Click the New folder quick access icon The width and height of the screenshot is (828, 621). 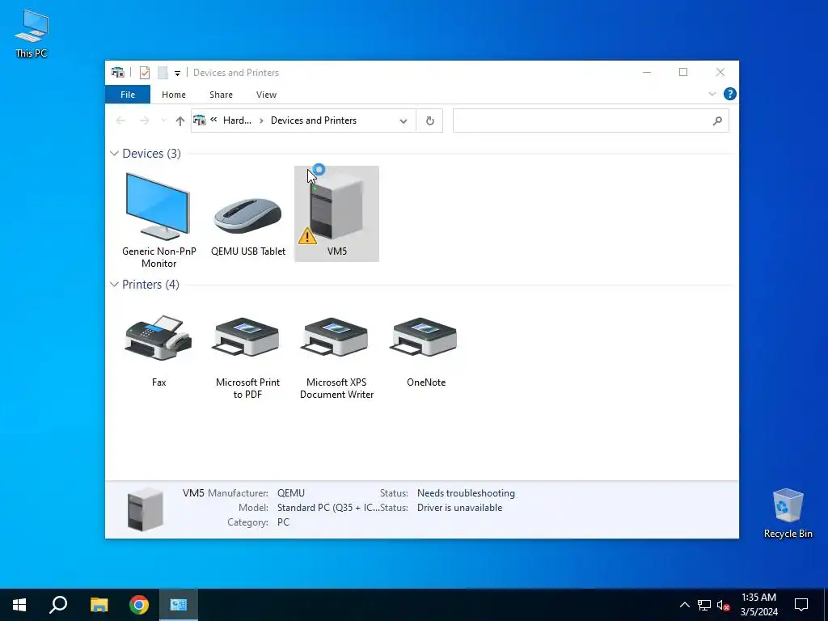tap(163, 73)
